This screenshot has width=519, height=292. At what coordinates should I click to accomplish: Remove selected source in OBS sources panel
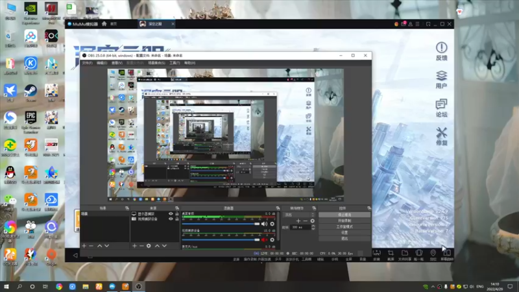pos(141,246)
